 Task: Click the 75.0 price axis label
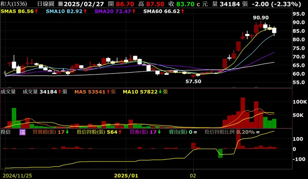click(298, 48)
